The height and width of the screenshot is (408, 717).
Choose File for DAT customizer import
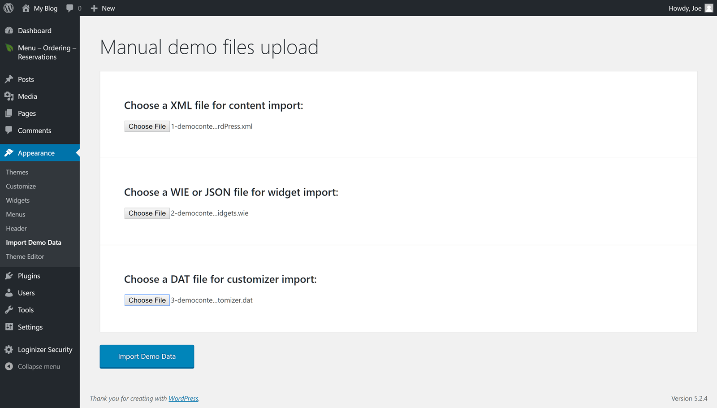[147, 300]
